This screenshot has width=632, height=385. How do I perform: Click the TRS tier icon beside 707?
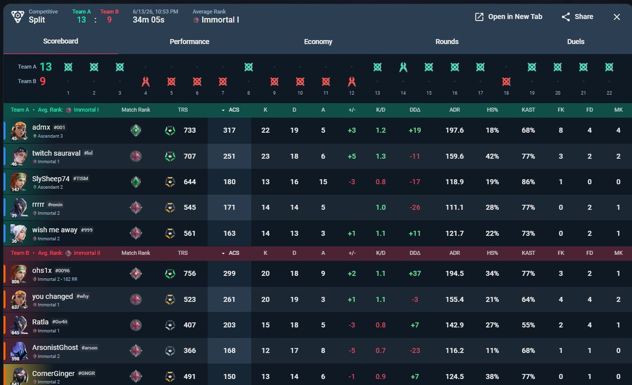[x=170, y=156]
